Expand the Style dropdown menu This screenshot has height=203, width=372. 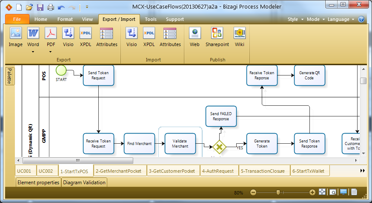point(295,19)
